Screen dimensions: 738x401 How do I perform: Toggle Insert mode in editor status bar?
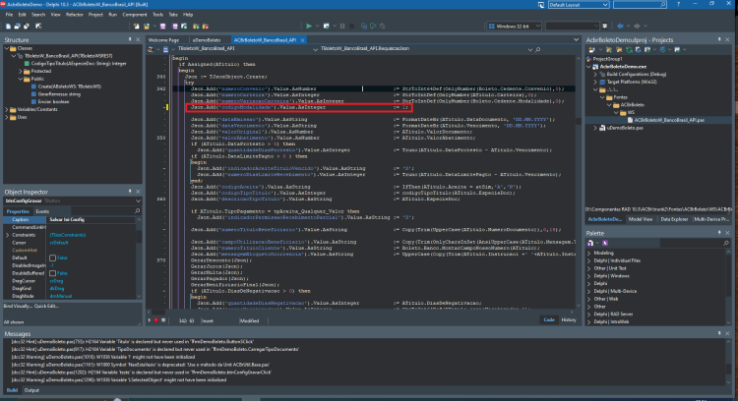(x=208, y=321)
